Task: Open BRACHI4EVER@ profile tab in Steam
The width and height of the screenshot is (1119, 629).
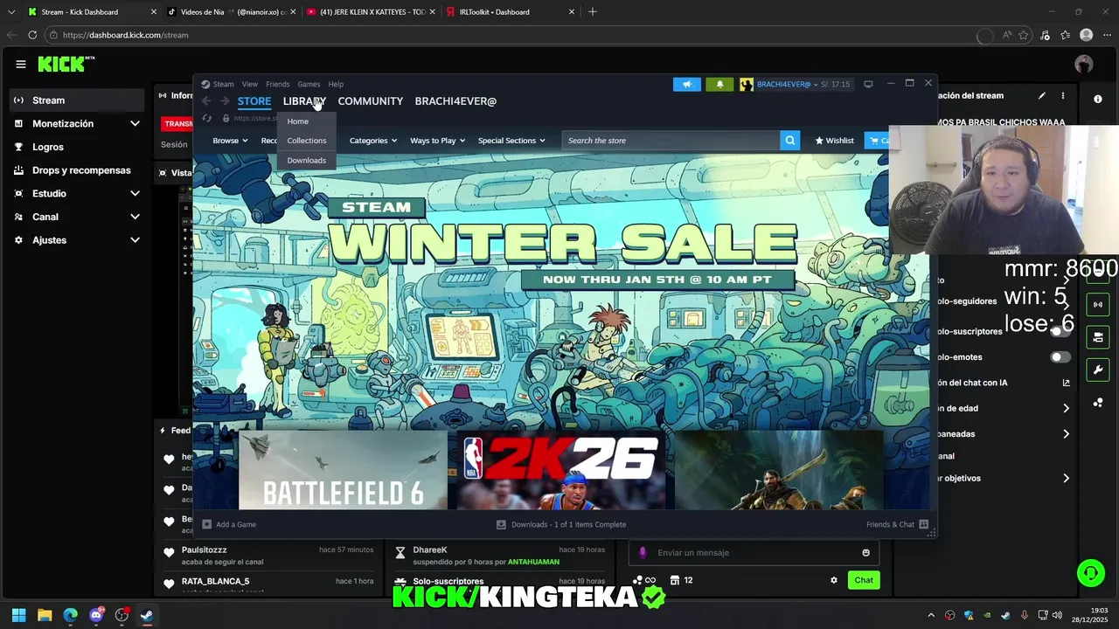Action: (455, 101)
